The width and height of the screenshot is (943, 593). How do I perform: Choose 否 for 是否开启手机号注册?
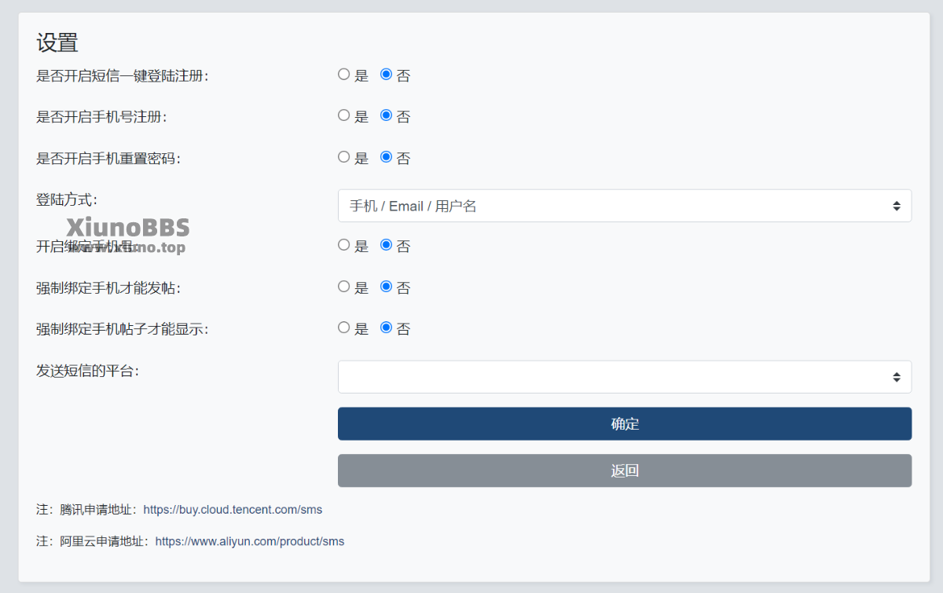(386, 115)
